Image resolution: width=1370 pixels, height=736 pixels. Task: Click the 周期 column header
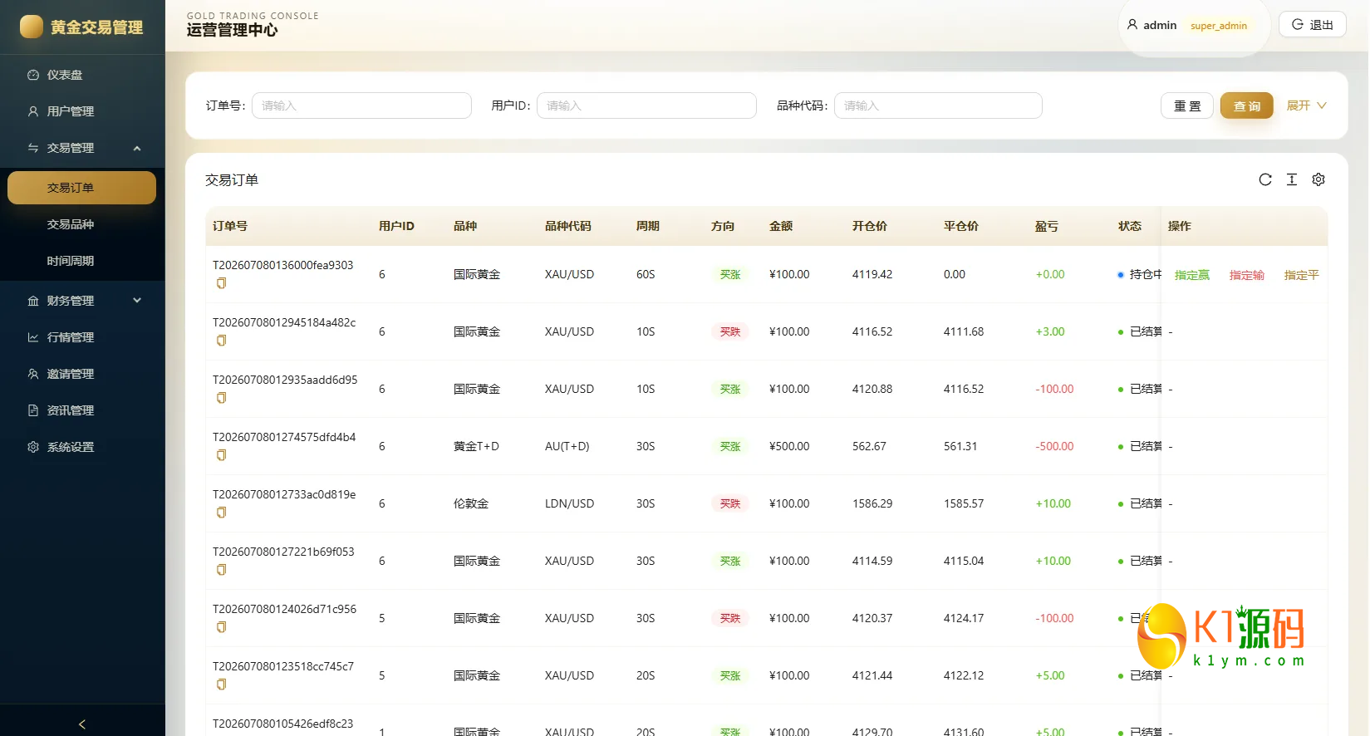click(x=648, y=226)
